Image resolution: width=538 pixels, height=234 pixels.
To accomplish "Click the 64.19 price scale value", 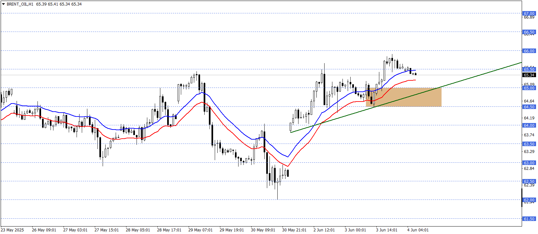I will [529, 118].
